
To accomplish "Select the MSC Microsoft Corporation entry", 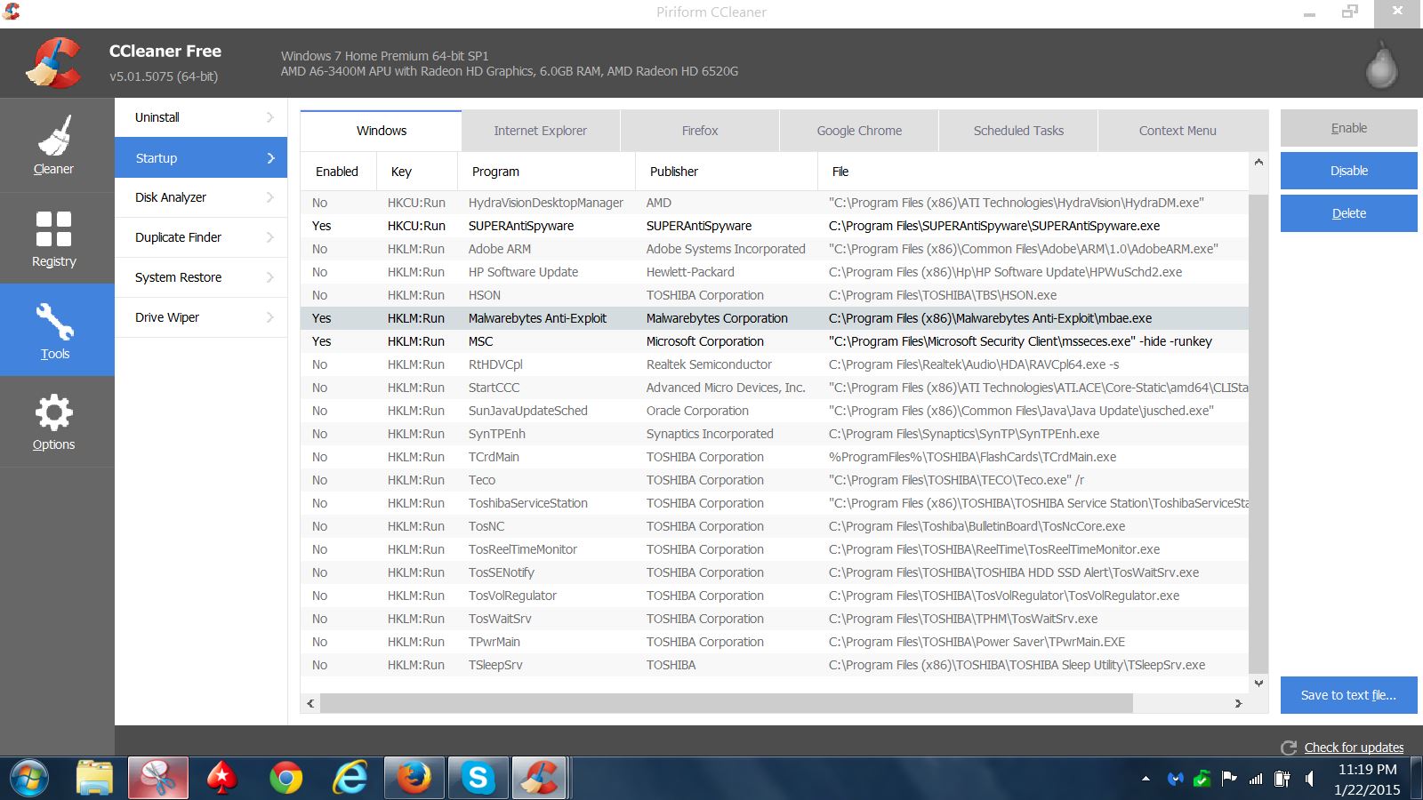I will [775, 341].
